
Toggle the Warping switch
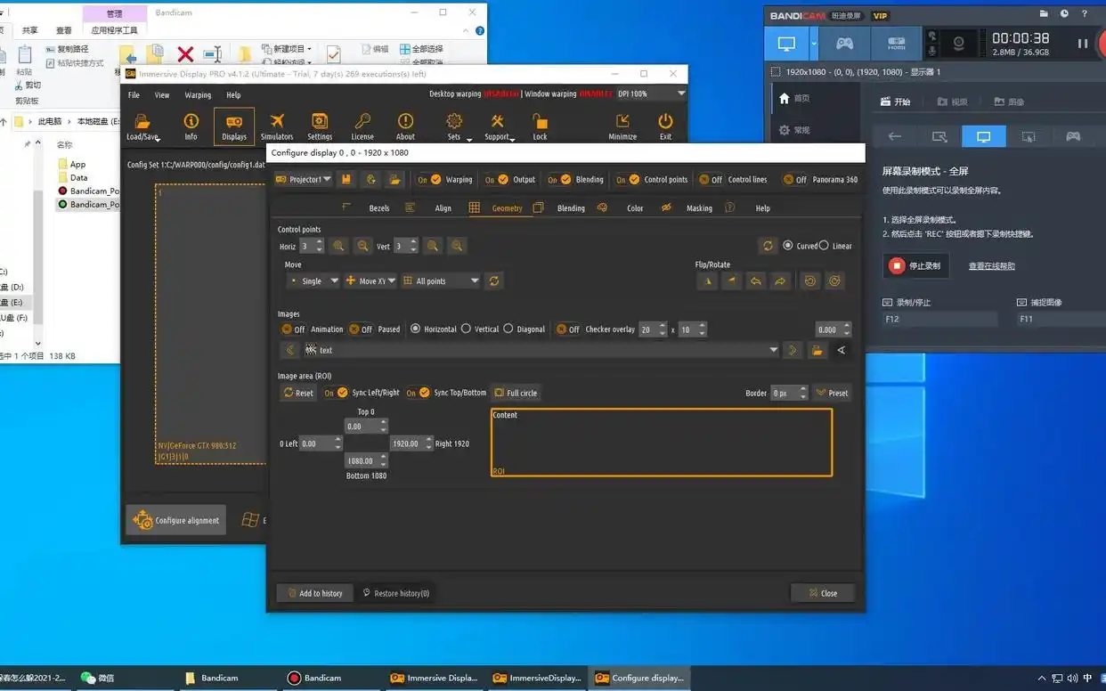(x=429, y=179)
